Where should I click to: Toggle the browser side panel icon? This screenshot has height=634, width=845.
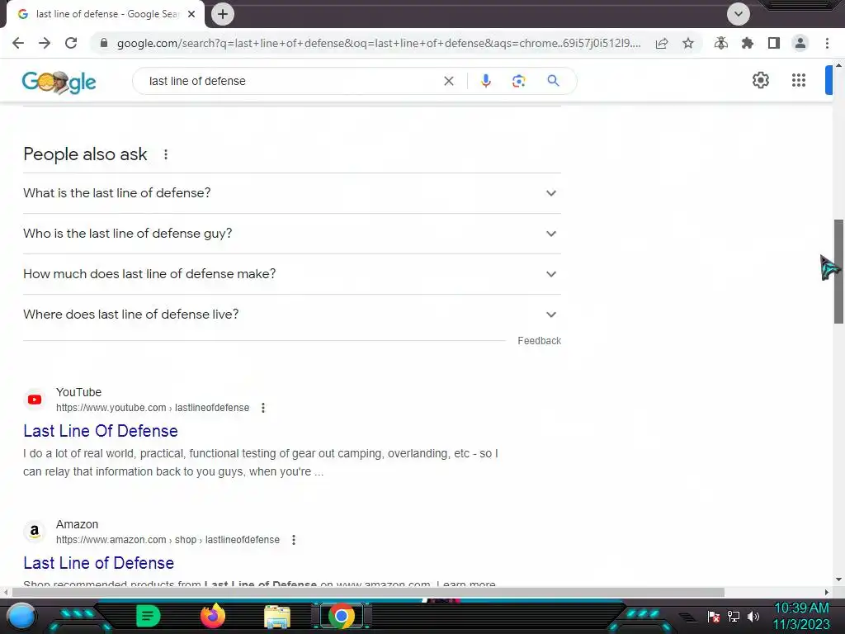(x=774, y=43)
